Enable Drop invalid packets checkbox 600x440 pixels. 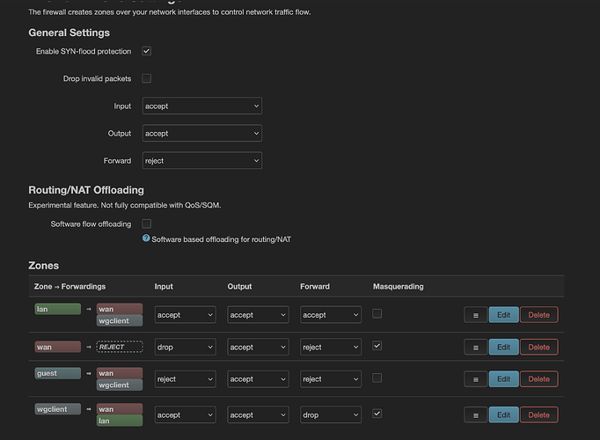[147, 79]
